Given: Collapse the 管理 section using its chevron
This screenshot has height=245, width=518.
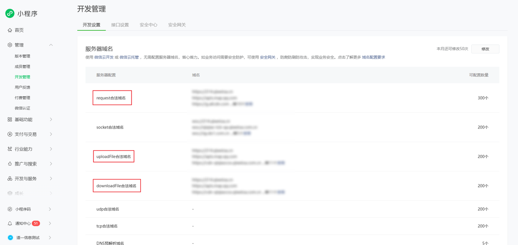Looking at the screenshot, I should (51, 45).
